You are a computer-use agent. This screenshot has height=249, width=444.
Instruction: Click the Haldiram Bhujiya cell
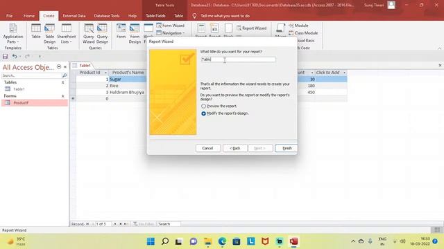pos(128,92)
